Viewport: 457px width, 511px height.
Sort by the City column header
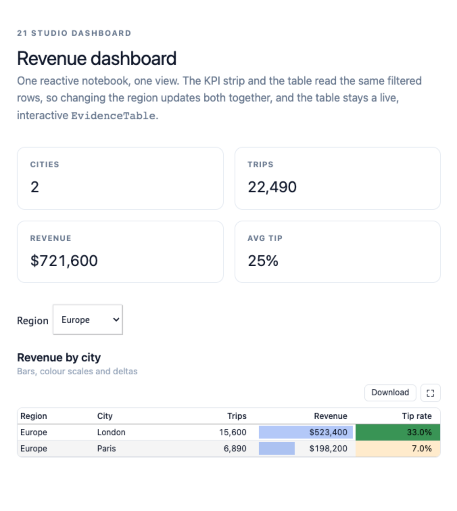[105, 416]
